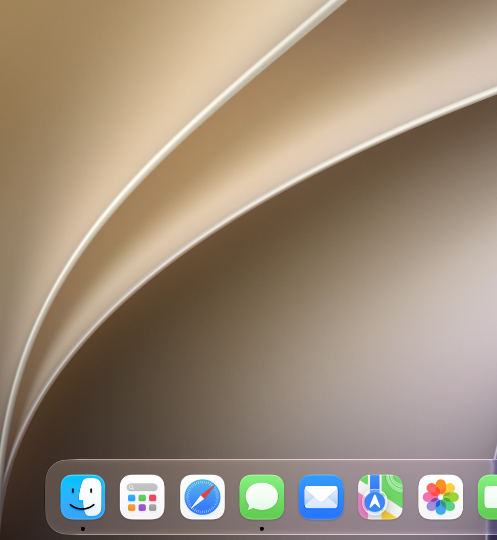497x540 pixels.
Task: Click the running indicator dot under Finder
Action: click(x=83, y=529)
